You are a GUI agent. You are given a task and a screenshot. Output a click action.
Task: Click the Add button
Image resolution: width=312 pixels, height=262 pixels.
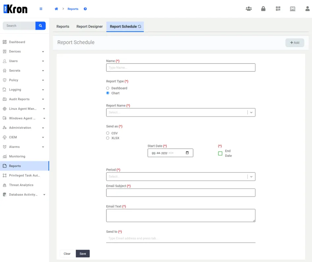click(295, 43)
